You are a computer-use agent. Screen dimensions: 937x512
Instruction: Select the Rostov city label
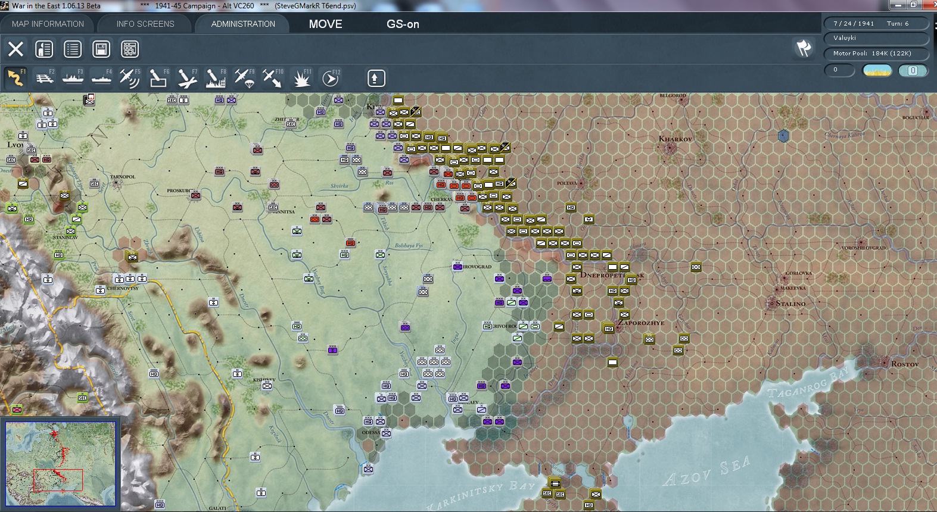pyautogui.click(x=905, y=364)
